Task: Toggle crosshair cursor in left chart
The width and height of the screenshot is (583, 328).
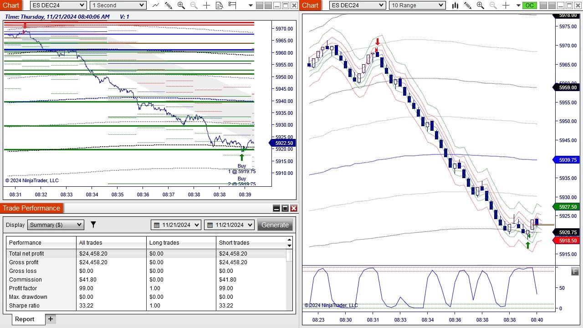Action: pyautogui.click(x=206, y=5)
